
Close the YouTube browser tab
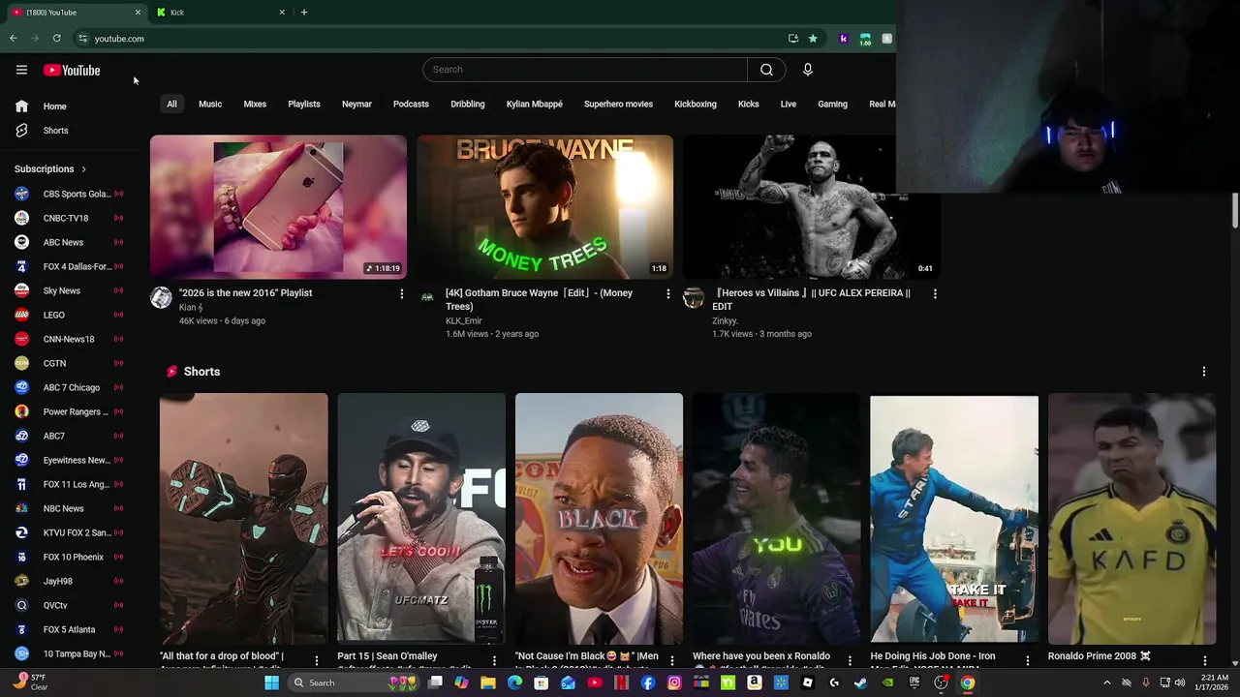138,13
